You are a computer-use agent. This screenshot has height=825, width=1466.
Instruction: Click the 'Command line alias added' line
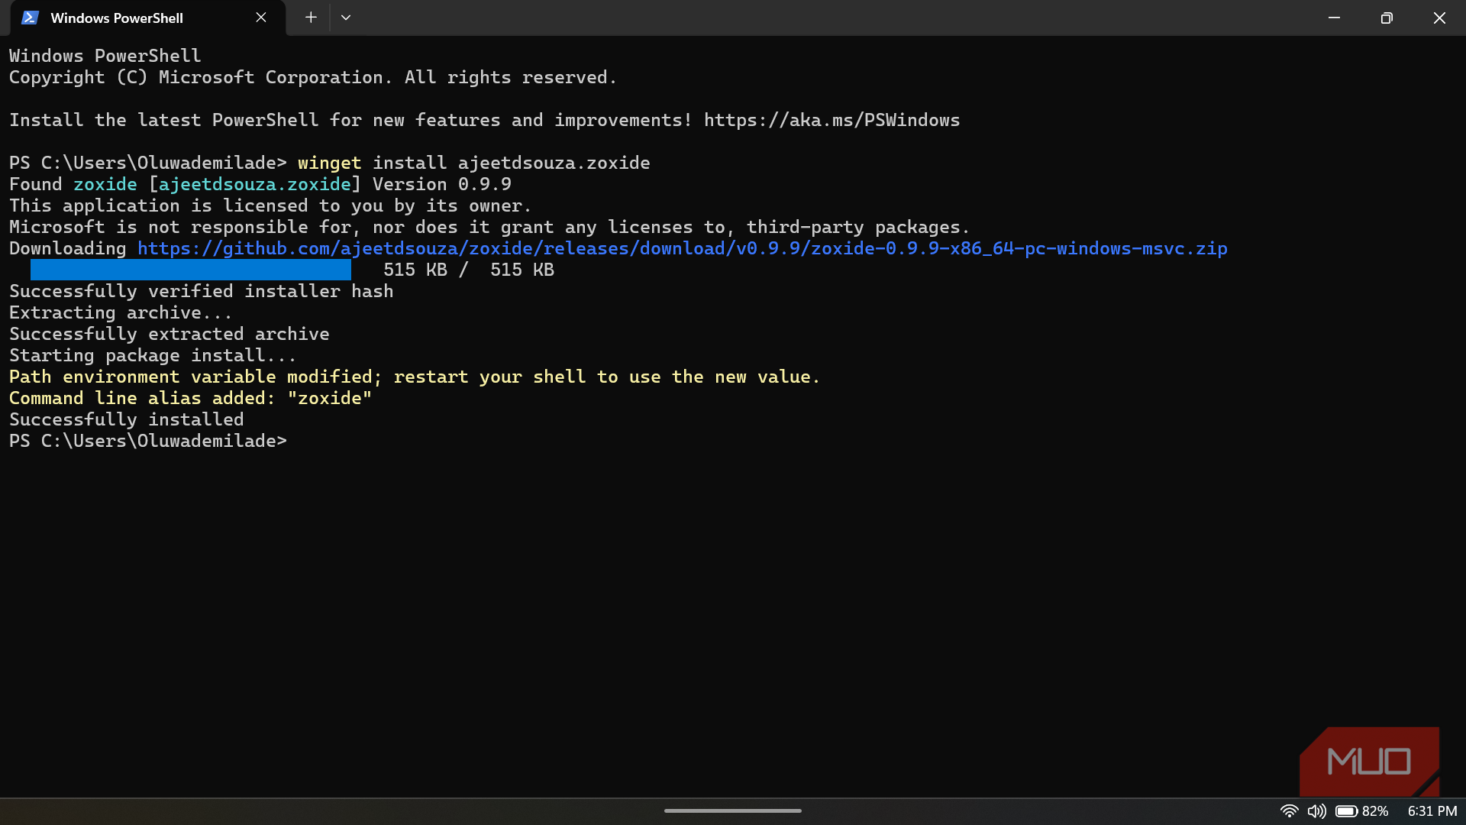tap(191, 398)
